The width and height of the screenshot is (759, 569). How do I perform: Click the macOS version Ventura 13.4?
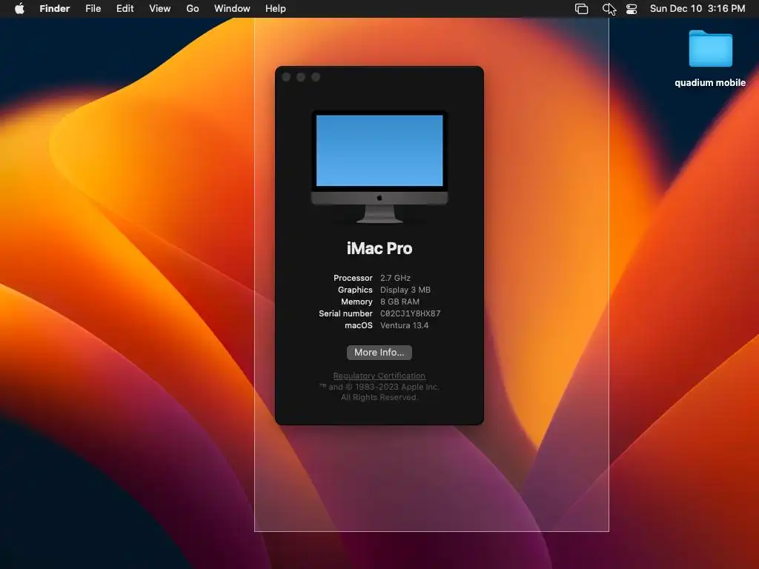[404, 325]
